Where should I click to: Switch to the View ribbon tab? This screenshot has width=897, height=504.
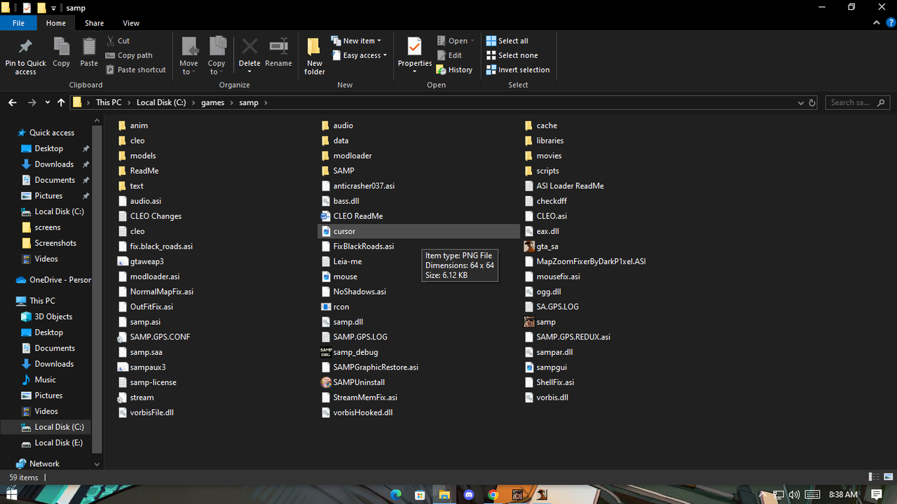131,23
